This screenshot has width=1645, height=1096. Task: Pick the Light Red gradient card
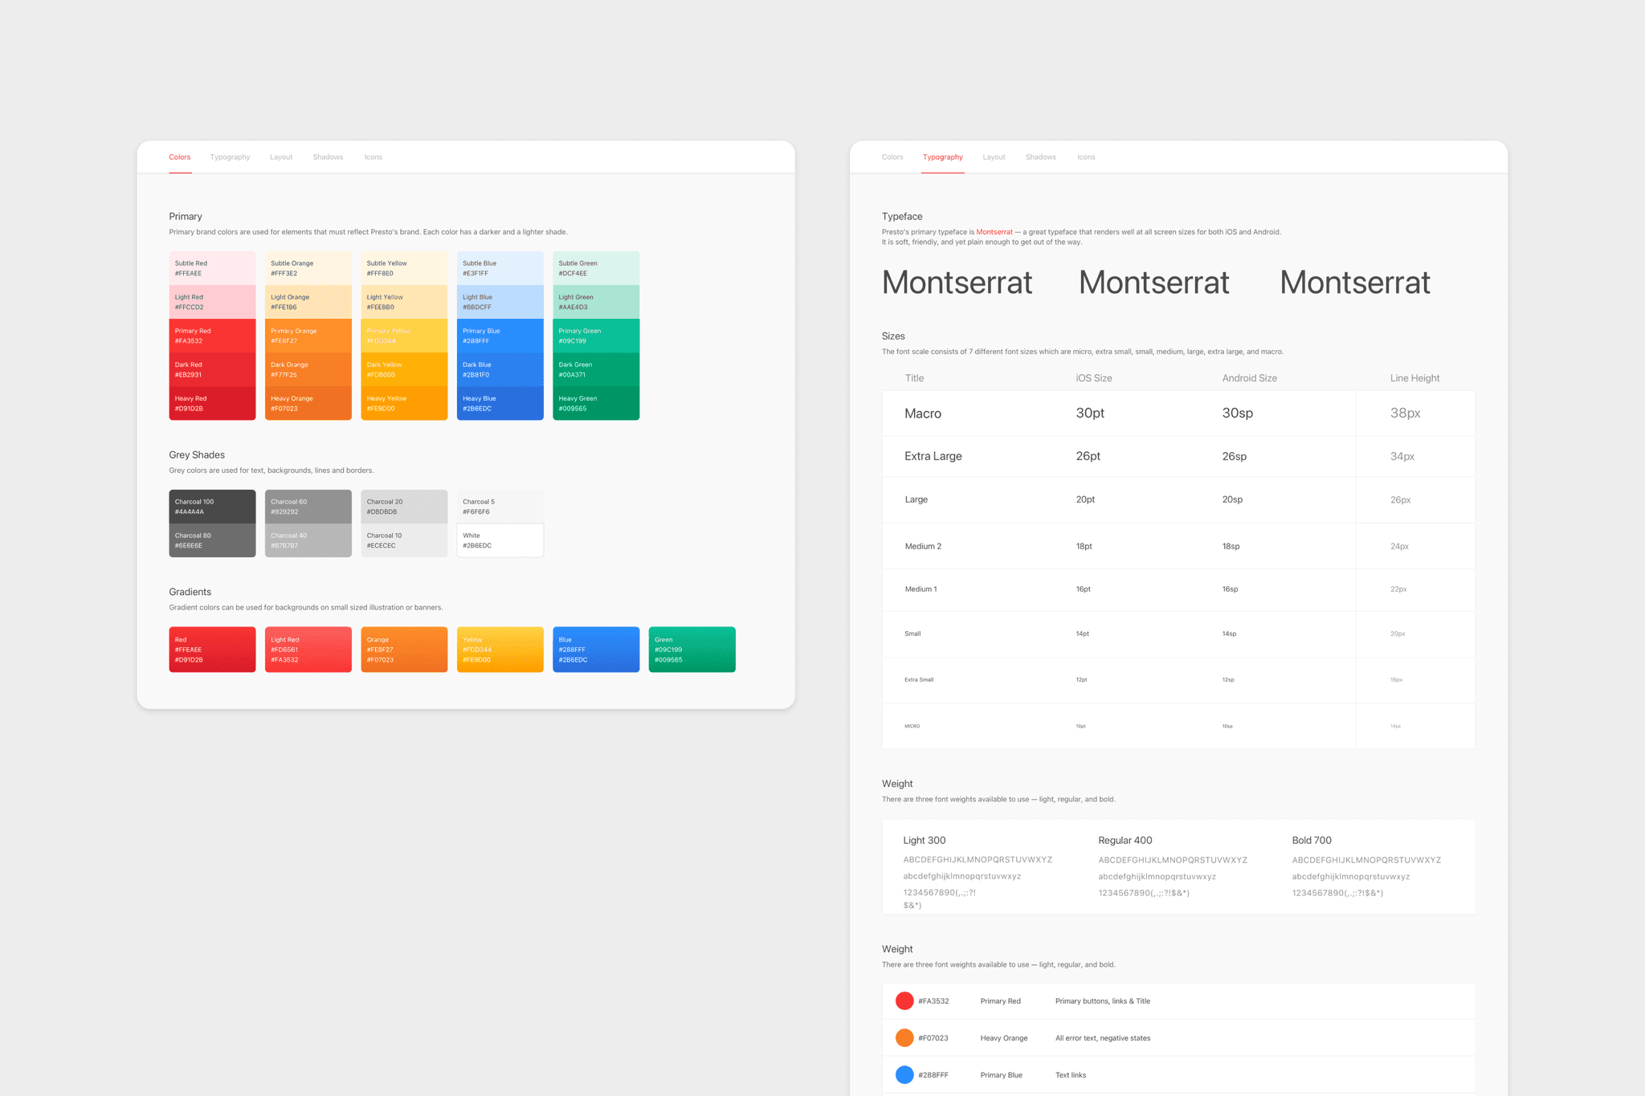click(308, 650)
